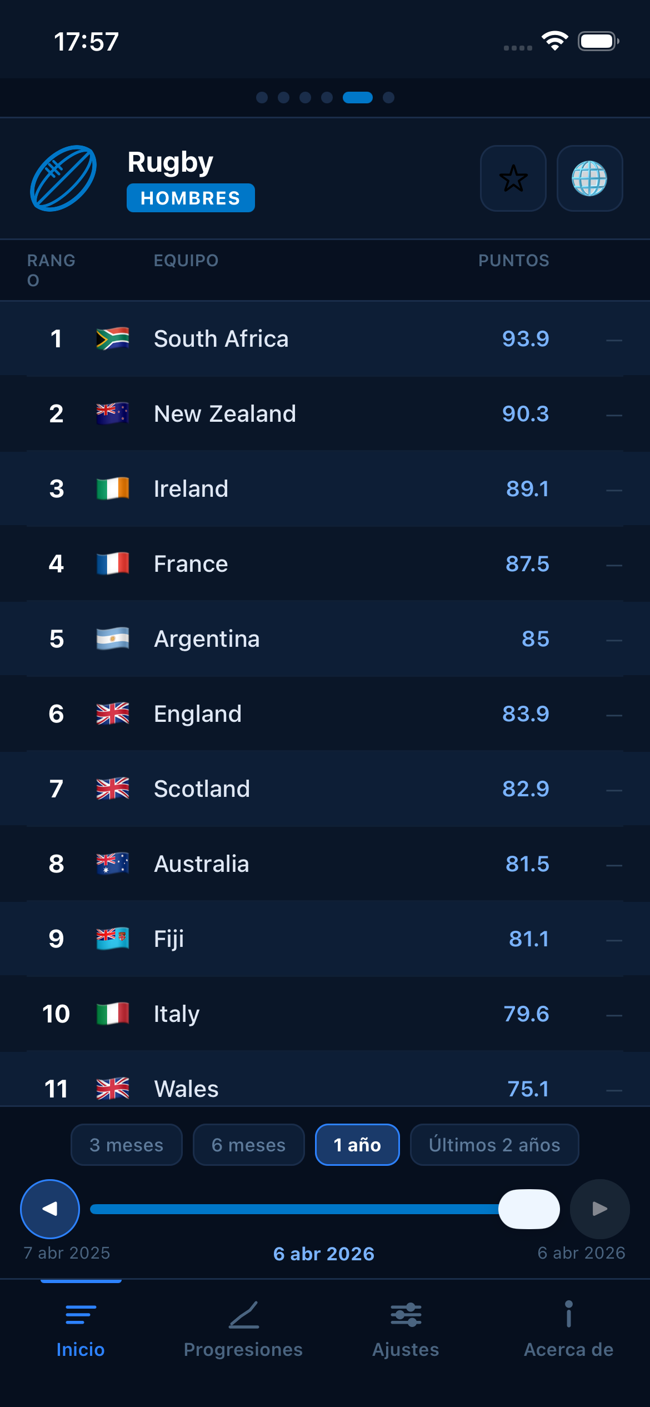Viewport: 650px width, 1407px height.
Task: Enable the 6 meses time range
Action: coord(248,1145)
